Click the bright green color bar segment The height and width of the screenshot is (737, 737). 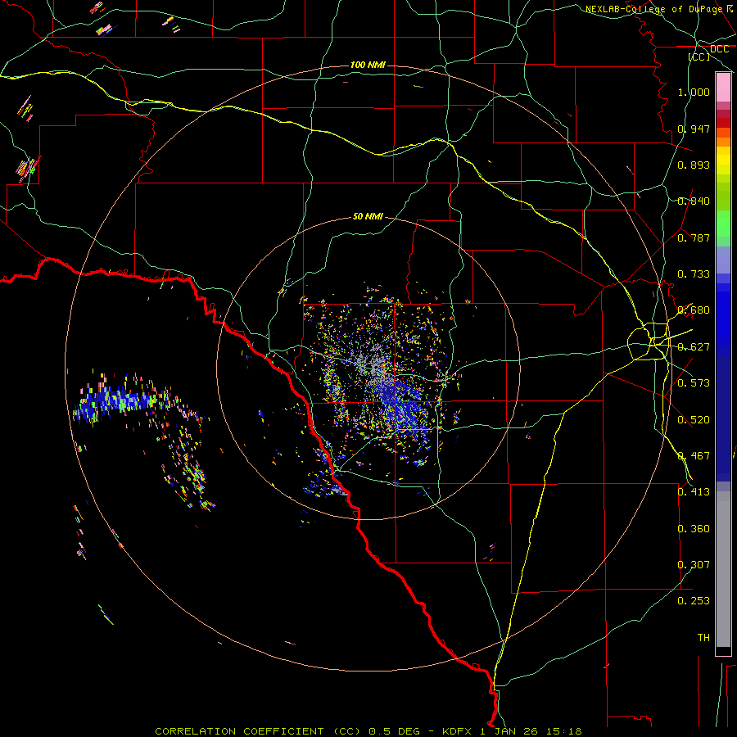click(x=723, y=224)
